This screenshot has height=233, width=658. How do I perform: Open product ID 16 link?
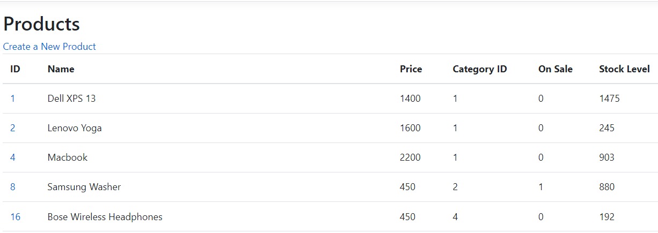tap(15, 217)
